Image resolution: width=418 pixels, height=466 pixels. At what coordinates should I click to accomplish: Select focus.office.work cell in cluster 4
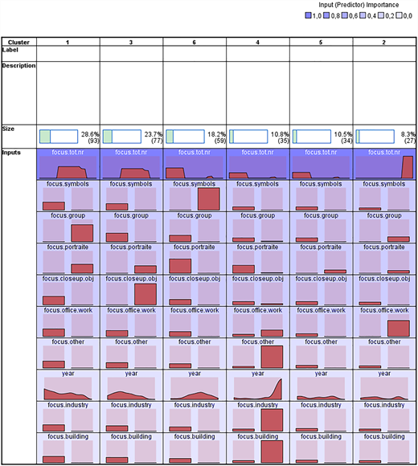(258, 322)
